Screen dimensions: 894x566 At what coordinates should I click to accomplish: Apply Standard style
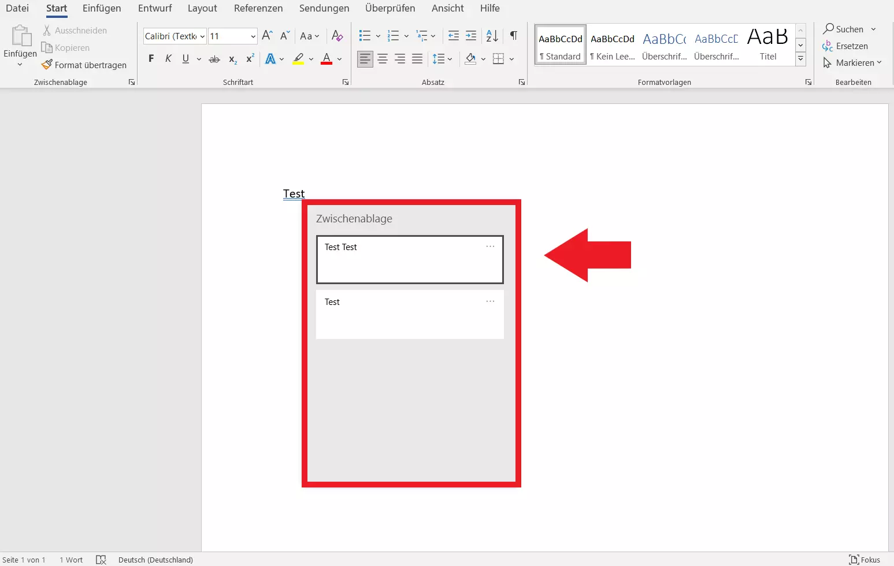pyautogui.click(x=561, y=45)
